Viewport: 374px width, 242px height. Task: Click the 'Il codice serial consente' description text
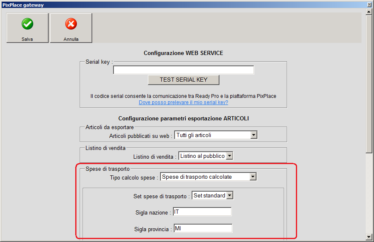183,96
